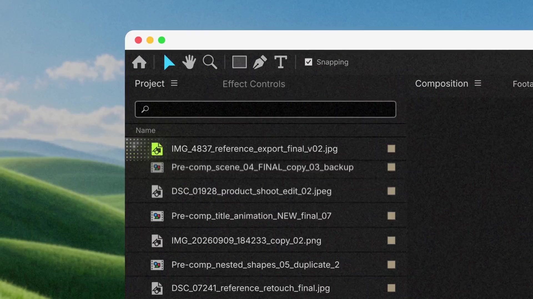Click the search magnifier icon in field
Image resolution: width=533 pixels, height=299 pixels.
click(145, 109)
